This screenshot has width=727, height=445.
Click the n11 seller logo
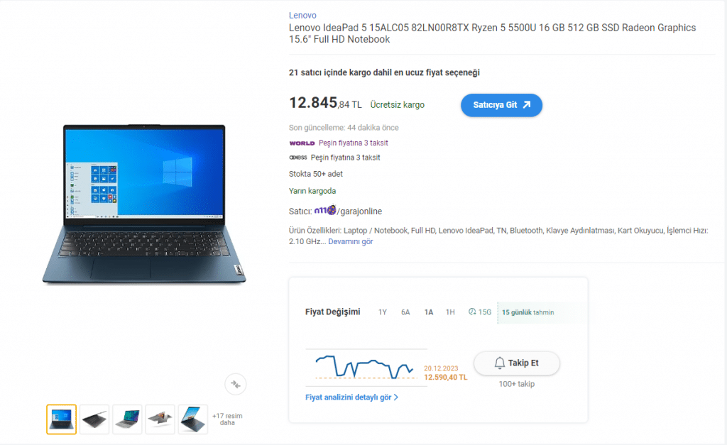[325, 211]
